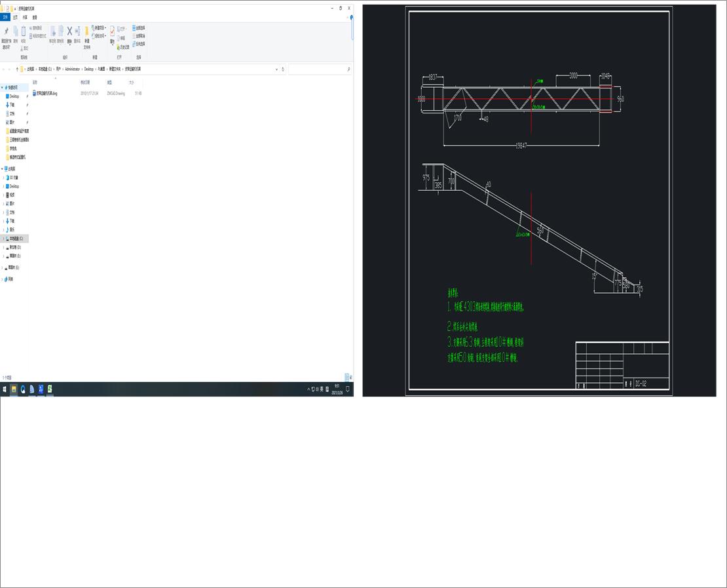Click Open in the Open group
The height and width of the screenshot is (588, 727).
[122, 29]
